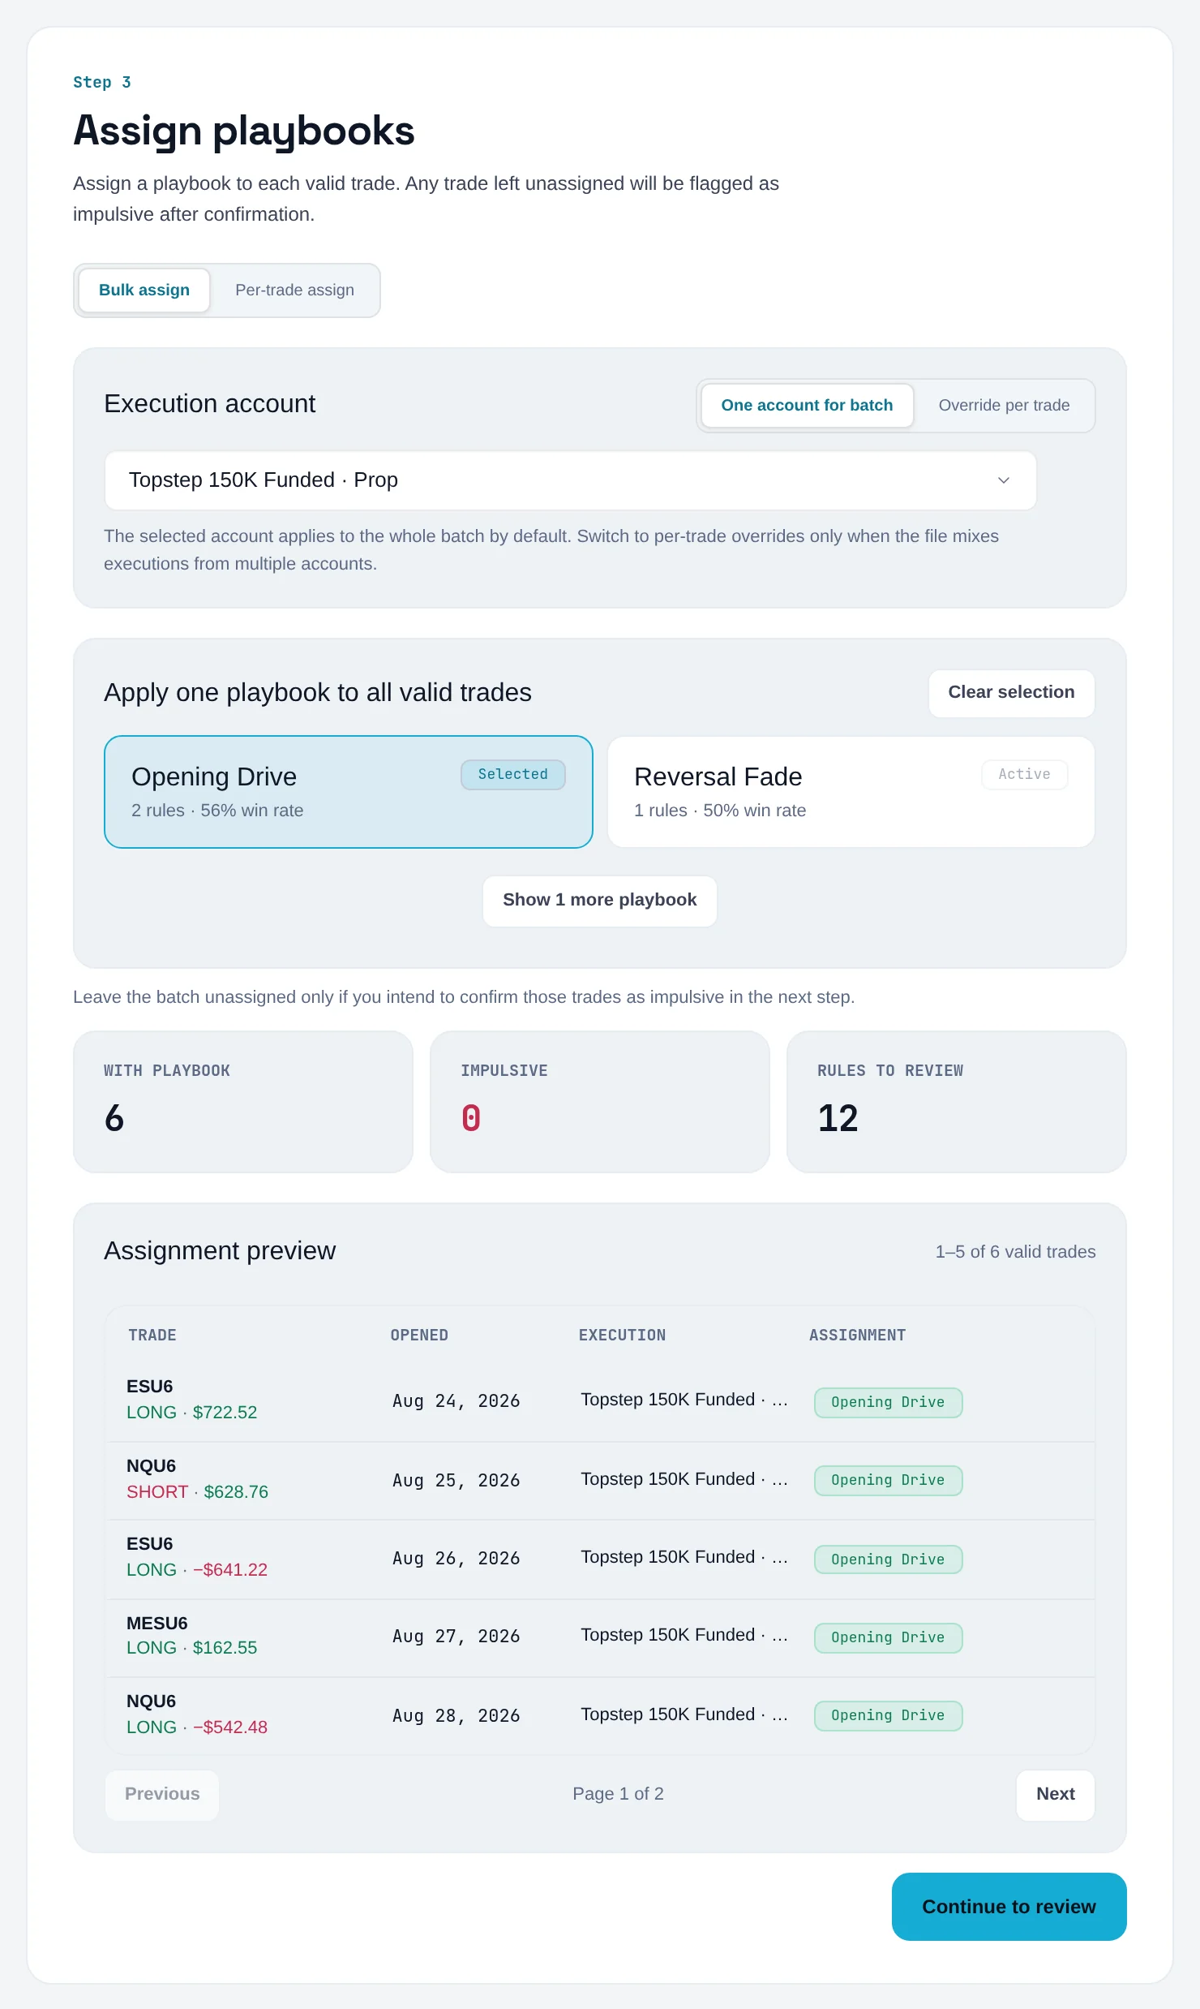Switch to Bulk assign tab

click(x=144, y=290)
